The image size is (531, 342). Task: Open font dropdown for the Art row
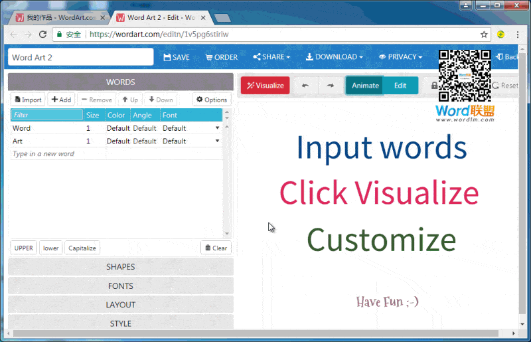pyautogui.click(x=217, y=141)
